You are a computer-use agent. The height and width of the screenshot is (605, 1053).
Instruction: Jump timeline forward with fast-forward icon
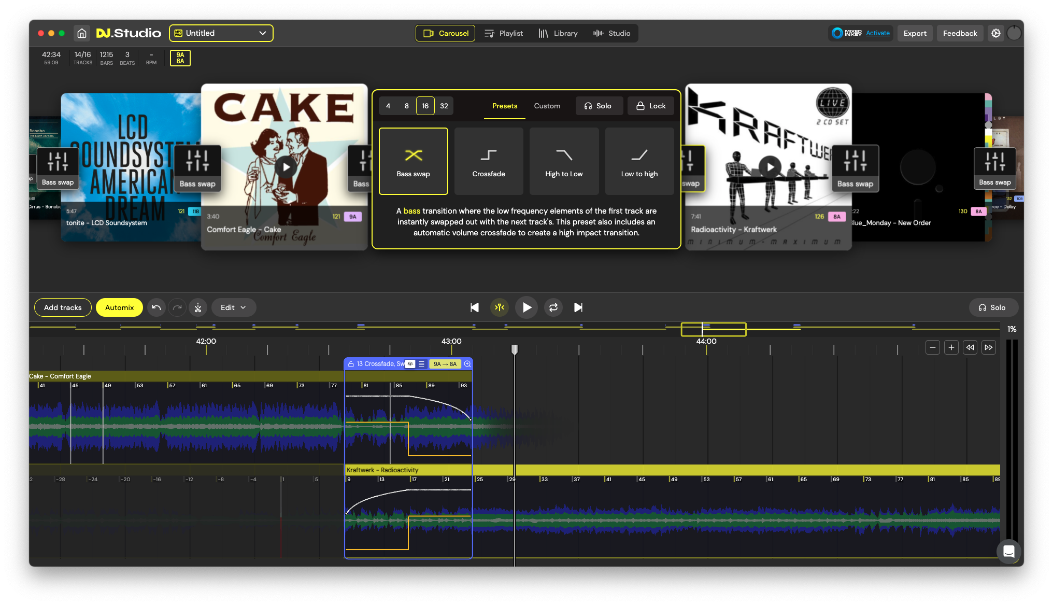point(989,347)
